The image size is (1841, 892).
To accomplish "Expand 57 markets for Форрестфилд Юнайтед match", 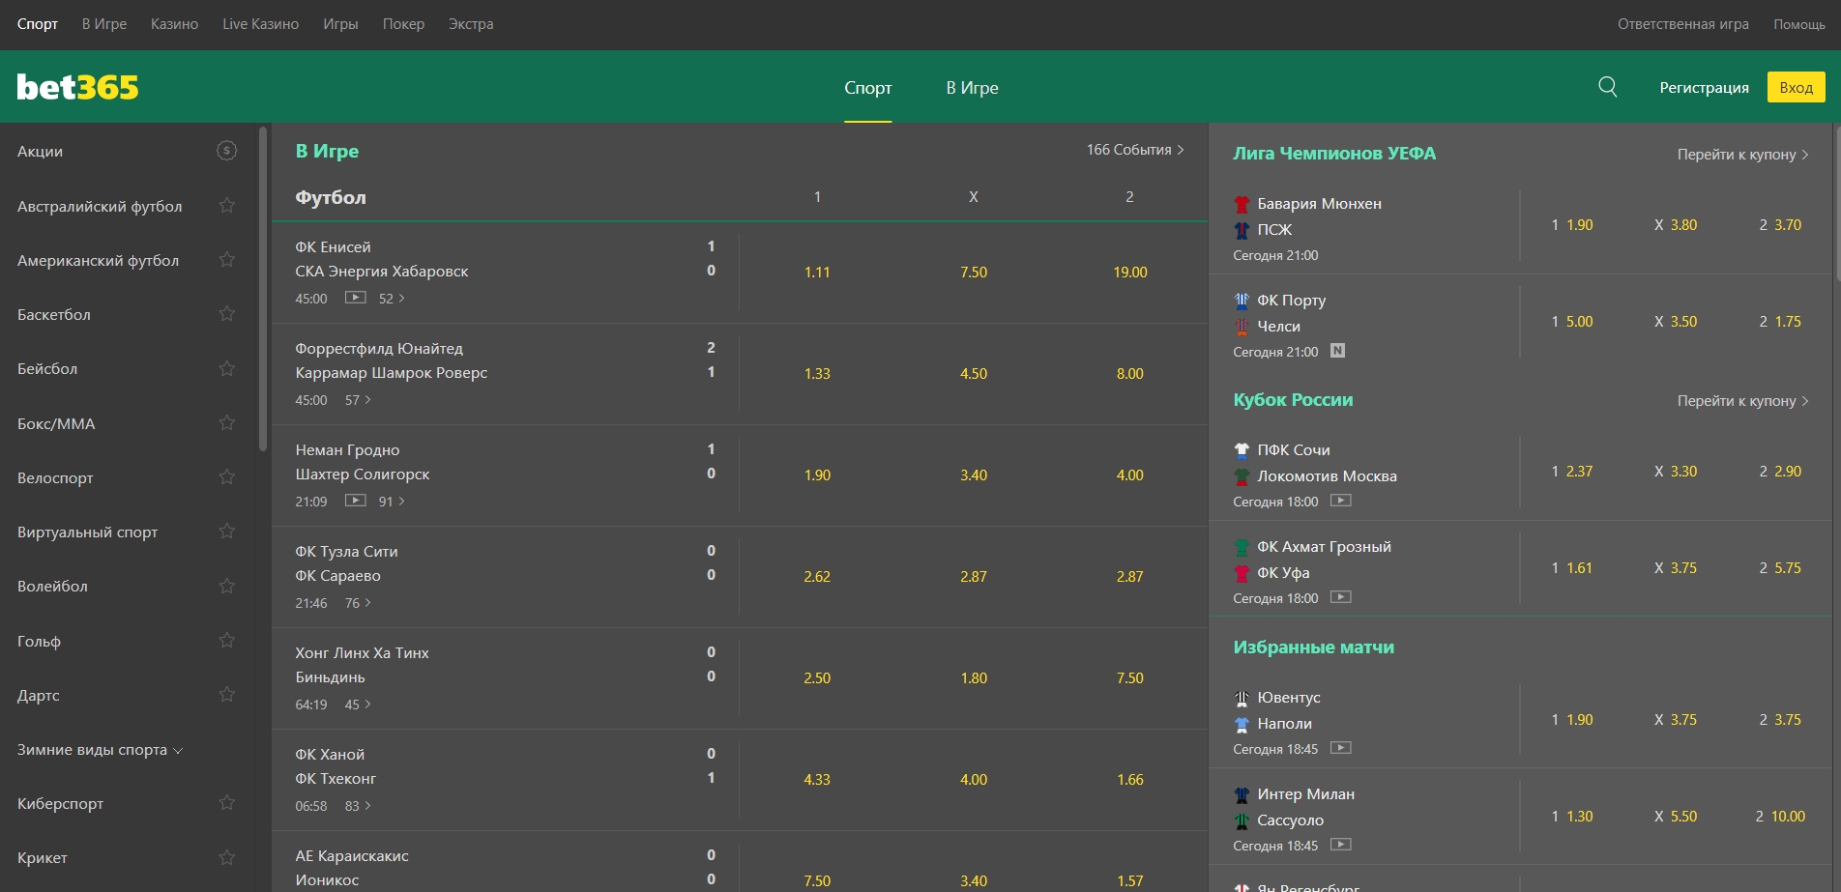I will [x=358, y=400].
